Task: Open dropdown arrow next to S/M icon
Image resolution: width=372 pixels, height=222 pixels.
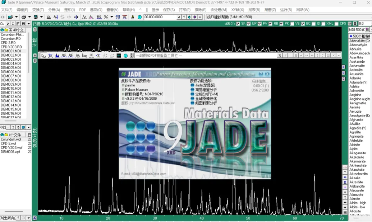Action: click(x=112, y=17)
